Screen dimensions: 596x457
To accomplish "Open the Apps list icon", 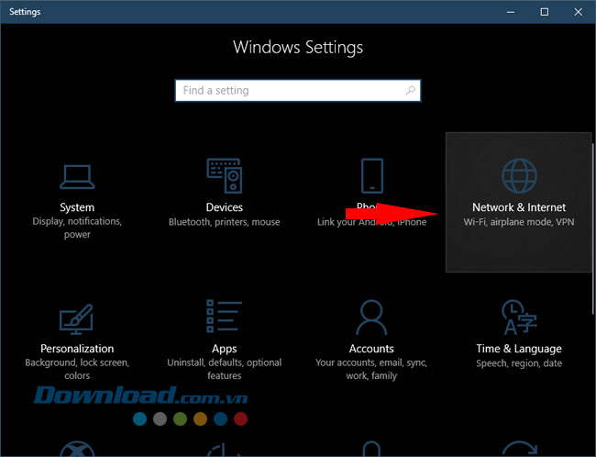I will coord(224,318).
